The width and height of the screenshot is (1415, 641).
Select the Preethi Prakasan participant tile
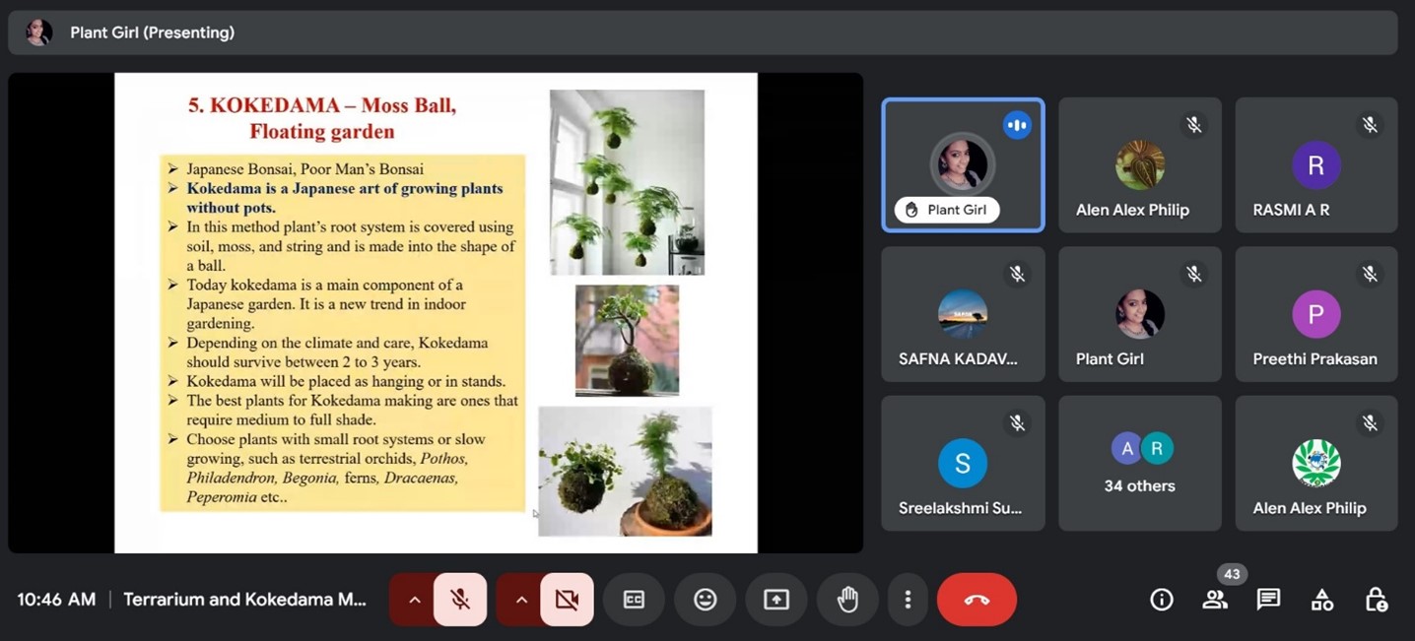pyautogui.click(x=1315, y=315)
